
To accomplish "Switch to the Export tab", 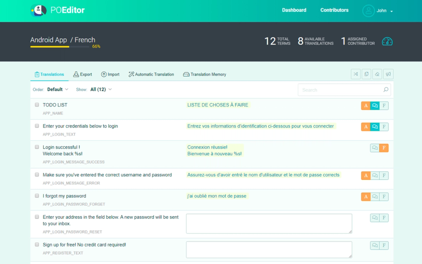I will click(82, 74).
